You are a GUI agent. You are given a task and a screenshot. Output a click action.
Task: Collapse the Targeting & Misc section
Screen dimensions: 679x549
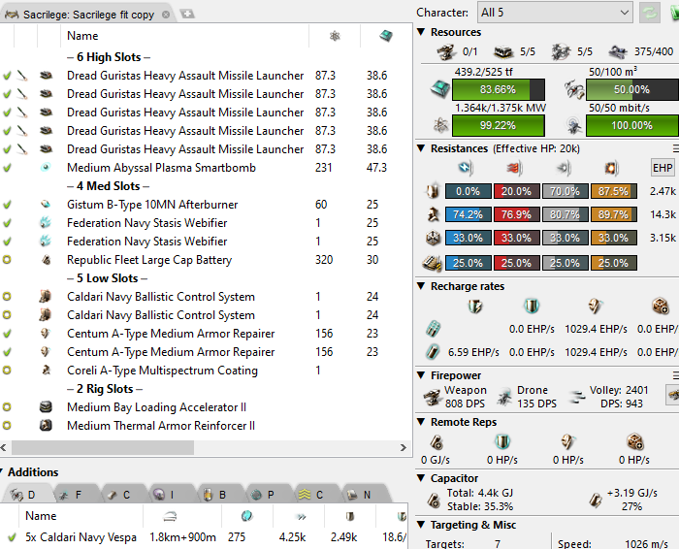pos(420,525)
